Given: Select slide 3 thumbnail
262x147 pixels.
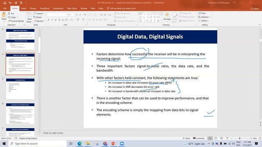Looking at the screenshot, I should pos(20,39).
